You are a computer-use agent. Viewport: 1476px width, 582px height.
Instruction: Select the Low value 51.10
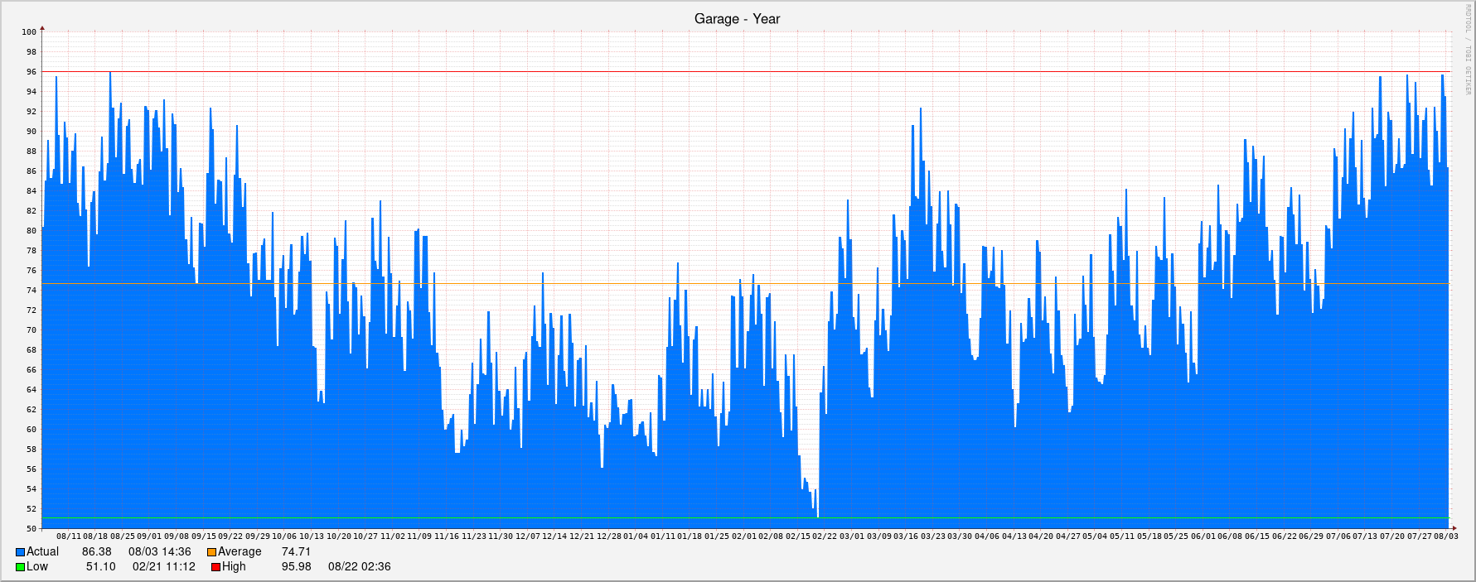tap(101, 566)
